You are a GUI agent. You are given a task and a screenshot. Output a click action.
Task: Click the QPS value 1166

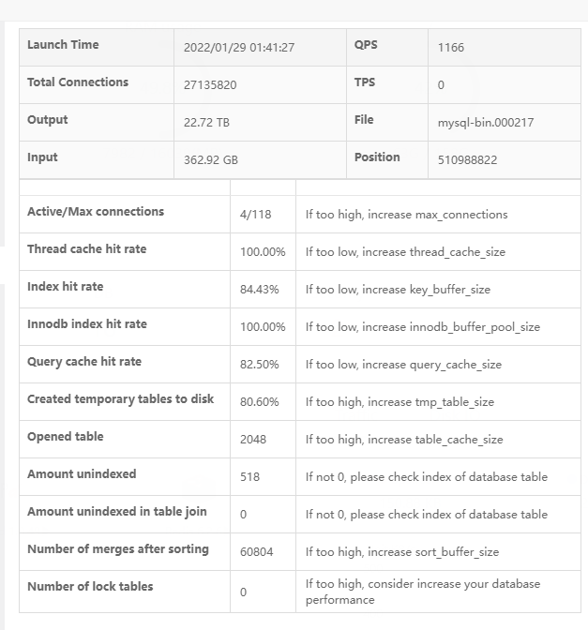[451, 47]
